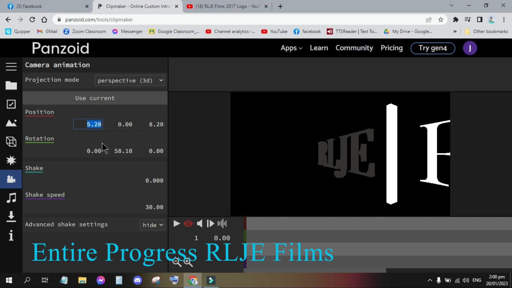Open Other bookmarks folder
Image resolution: width=512 pixels, height=288 pixels.
[x=486, y=31]
